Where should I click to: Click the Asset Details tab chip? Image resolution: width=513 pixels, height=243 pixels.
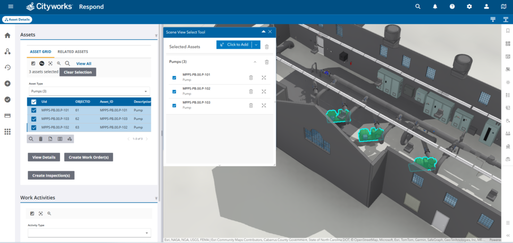[17, 19]
